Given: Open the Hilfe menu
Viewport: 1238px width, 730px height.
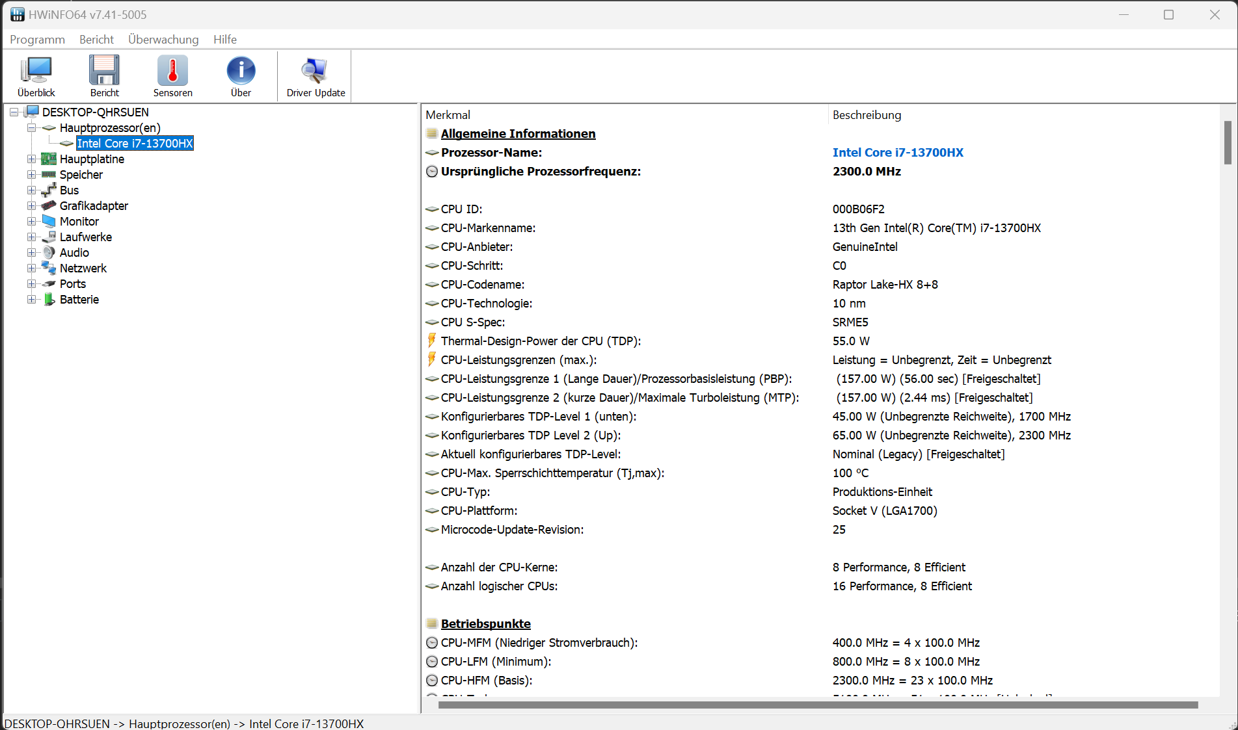Looking at the screenshot, I should (x=225, y=40).
